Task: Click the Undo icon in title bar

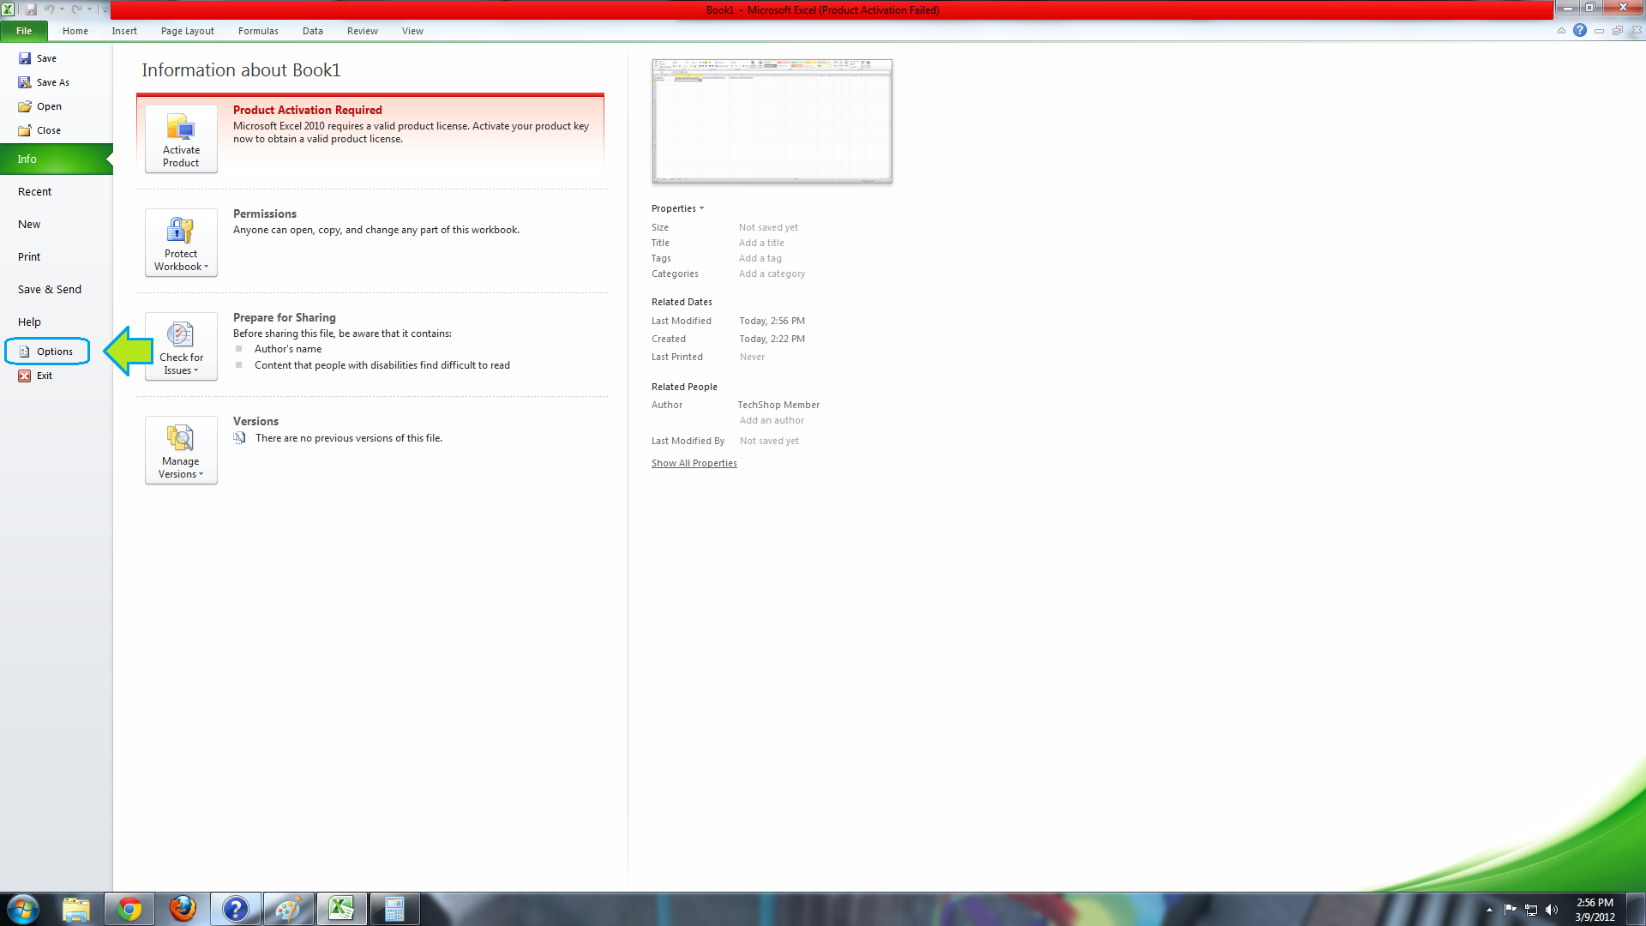Action: coord(50,9)
